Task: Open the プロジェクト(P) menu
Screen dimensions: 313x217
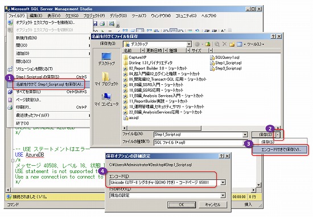Action: [94, 15]
